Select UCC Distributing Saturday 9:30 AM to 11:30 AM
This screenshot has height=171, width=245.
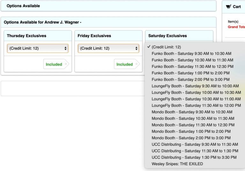[195, 144]
